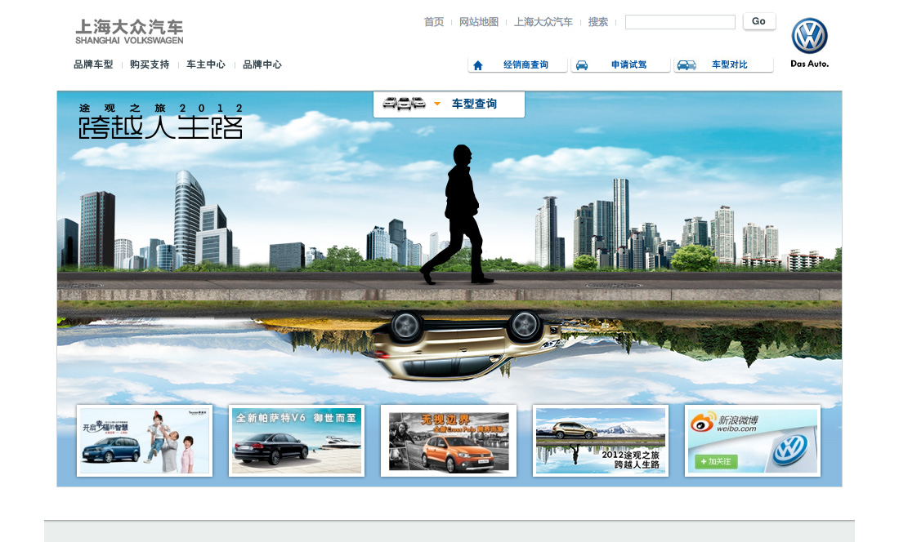This screenshot has width=899, height=542.
Task: Click the 跨越人生路 banner headline
Action: (160, 127)
